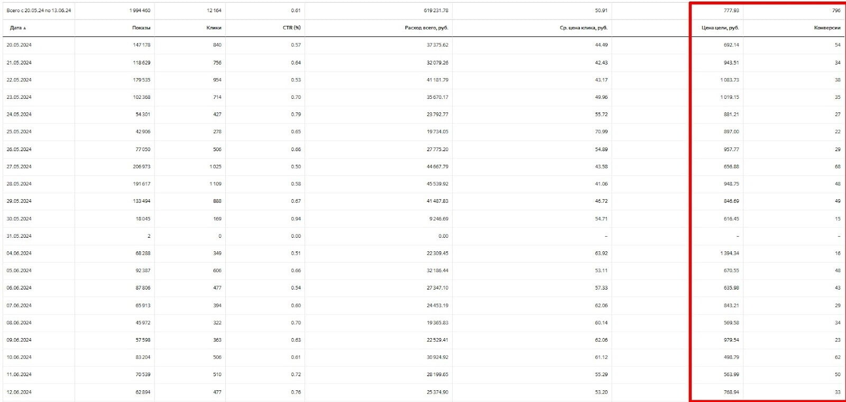
Task: Click the goal price 1 394.34 cell
Action: [729, 254]
